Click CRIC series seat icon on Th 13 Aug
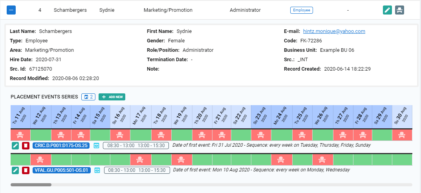Screen dimensions: 421x193 coord(61,135)
